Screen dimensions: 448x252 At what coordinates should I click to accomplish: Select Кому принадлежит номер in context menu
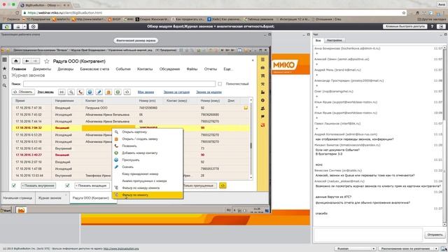pyautogui.click(x=148, y=174)
